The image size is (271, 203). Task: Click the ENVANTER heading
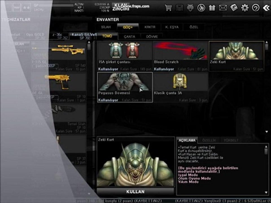click(108, 19)
